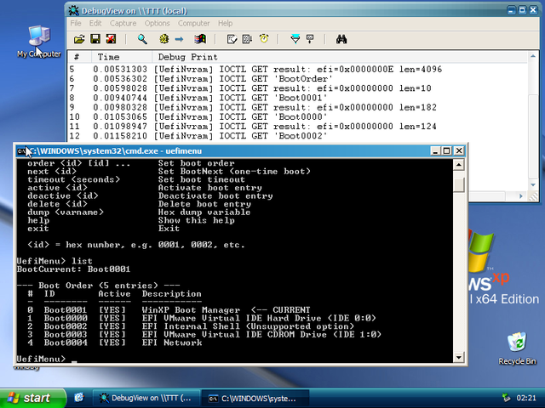The width and height of the screenshot is (545, 408).
Task: Click the Save (floppy disk) icon in DebugView
Action: click(x=95, y=39)
